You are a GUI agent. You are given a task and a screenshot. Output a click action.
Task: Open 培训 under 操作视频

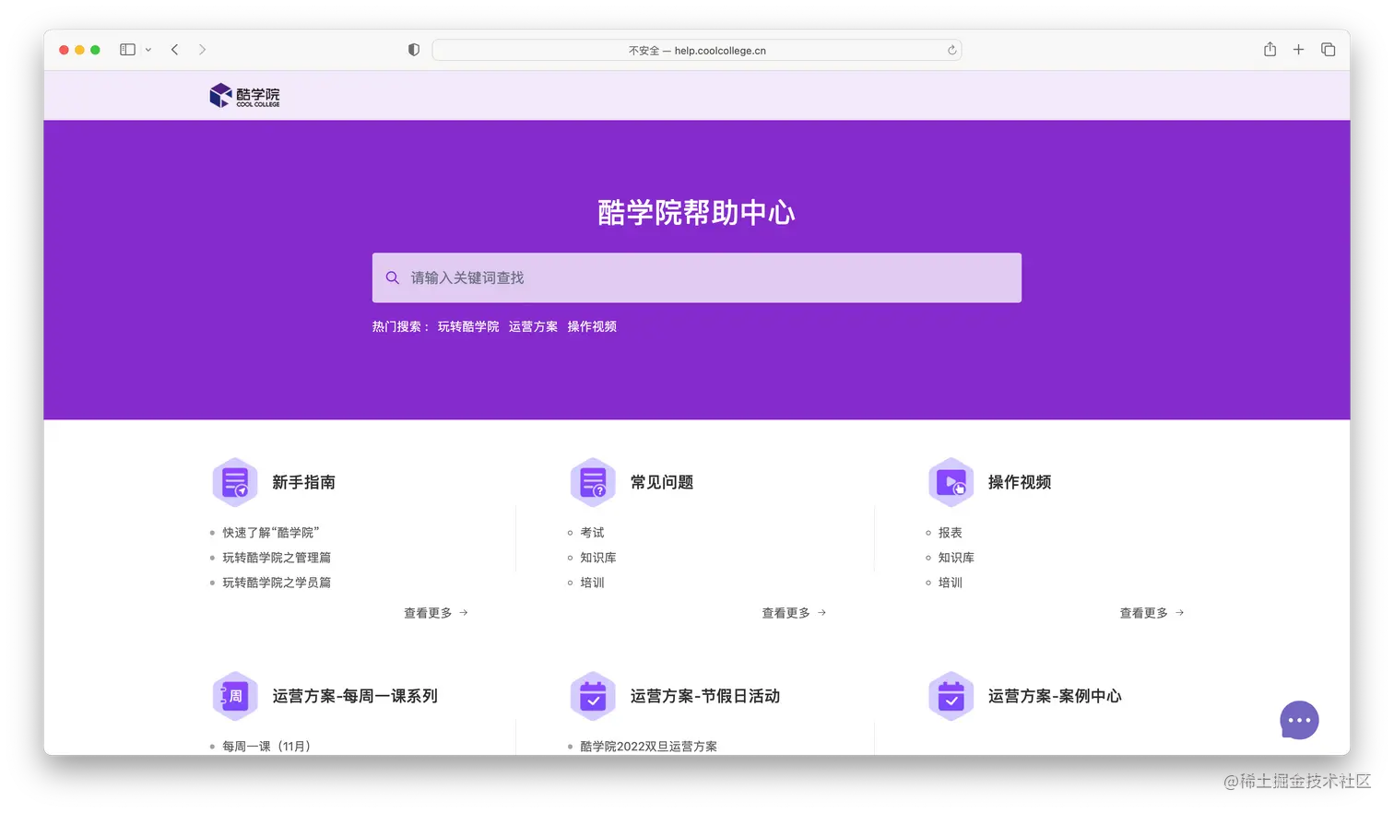tap(950, 583)
